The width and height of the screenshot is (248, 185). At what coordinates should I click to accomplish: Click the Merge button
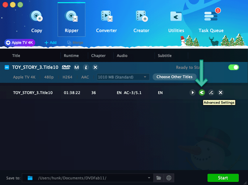pos(75,43)
